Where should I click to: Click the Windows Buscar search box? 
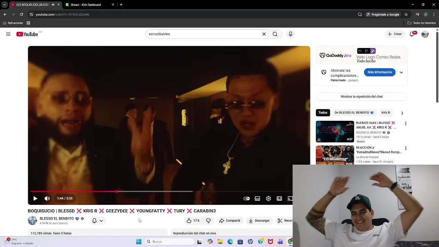169,242
